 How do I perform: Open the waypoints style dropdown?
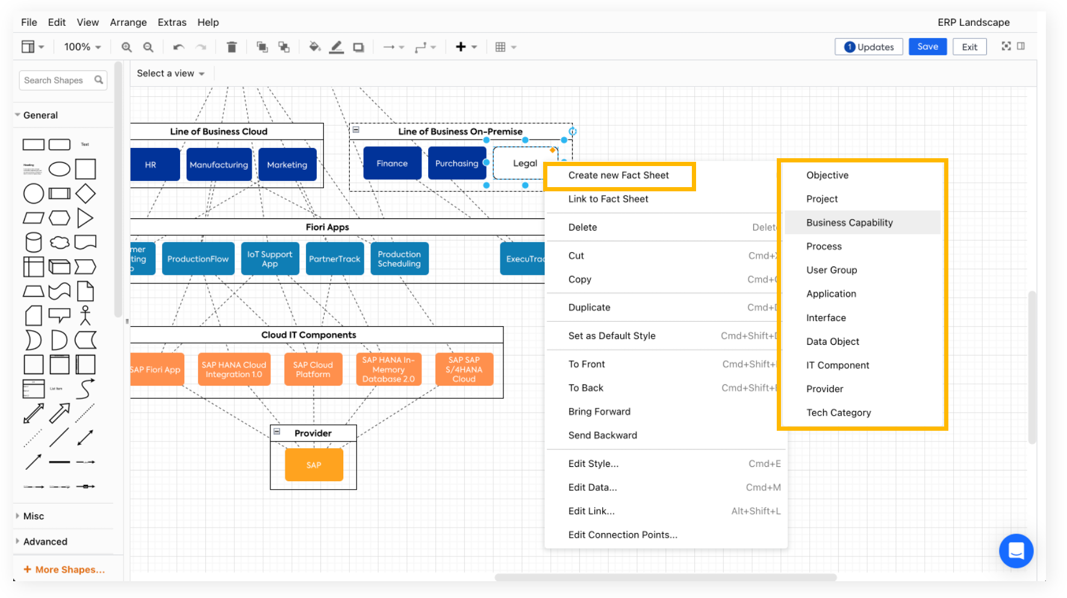(425, 47)
